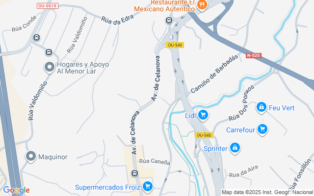Click OU-540 shield near the roundabout
The image size is (314, 196).
point(175,45)
